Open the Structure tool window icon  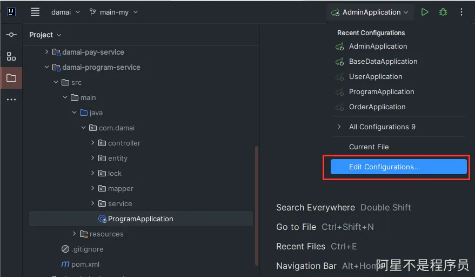click(11, 56)
